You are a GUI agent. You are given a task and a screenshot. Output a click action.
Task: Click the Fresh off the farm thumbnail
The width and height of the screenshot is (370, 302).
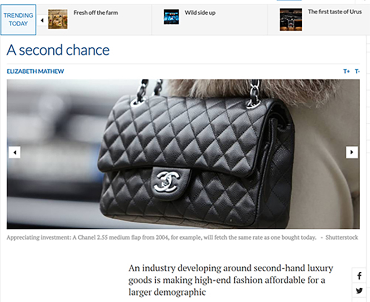pos(58,19)
